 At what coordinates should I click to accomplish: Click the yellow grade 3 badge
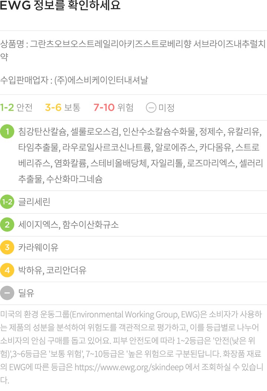[x=7, y=247]
